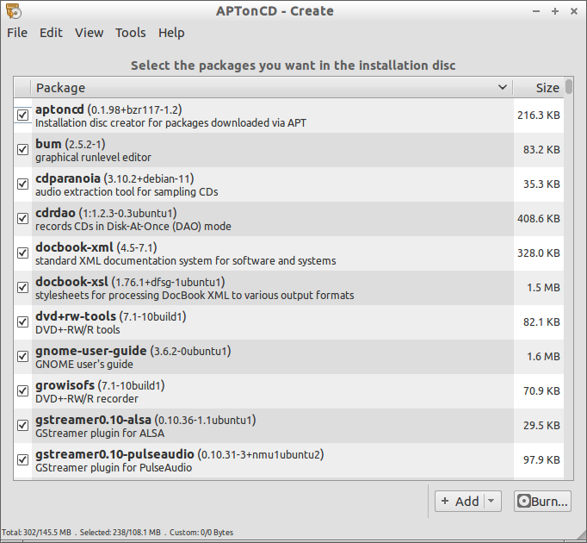Minimize the APTonCD window
587x543 pixels.
[x=536, y=11]
